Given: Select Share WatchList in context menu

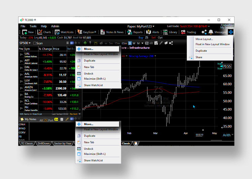Looking at the screenshot, I should [93, 85].
